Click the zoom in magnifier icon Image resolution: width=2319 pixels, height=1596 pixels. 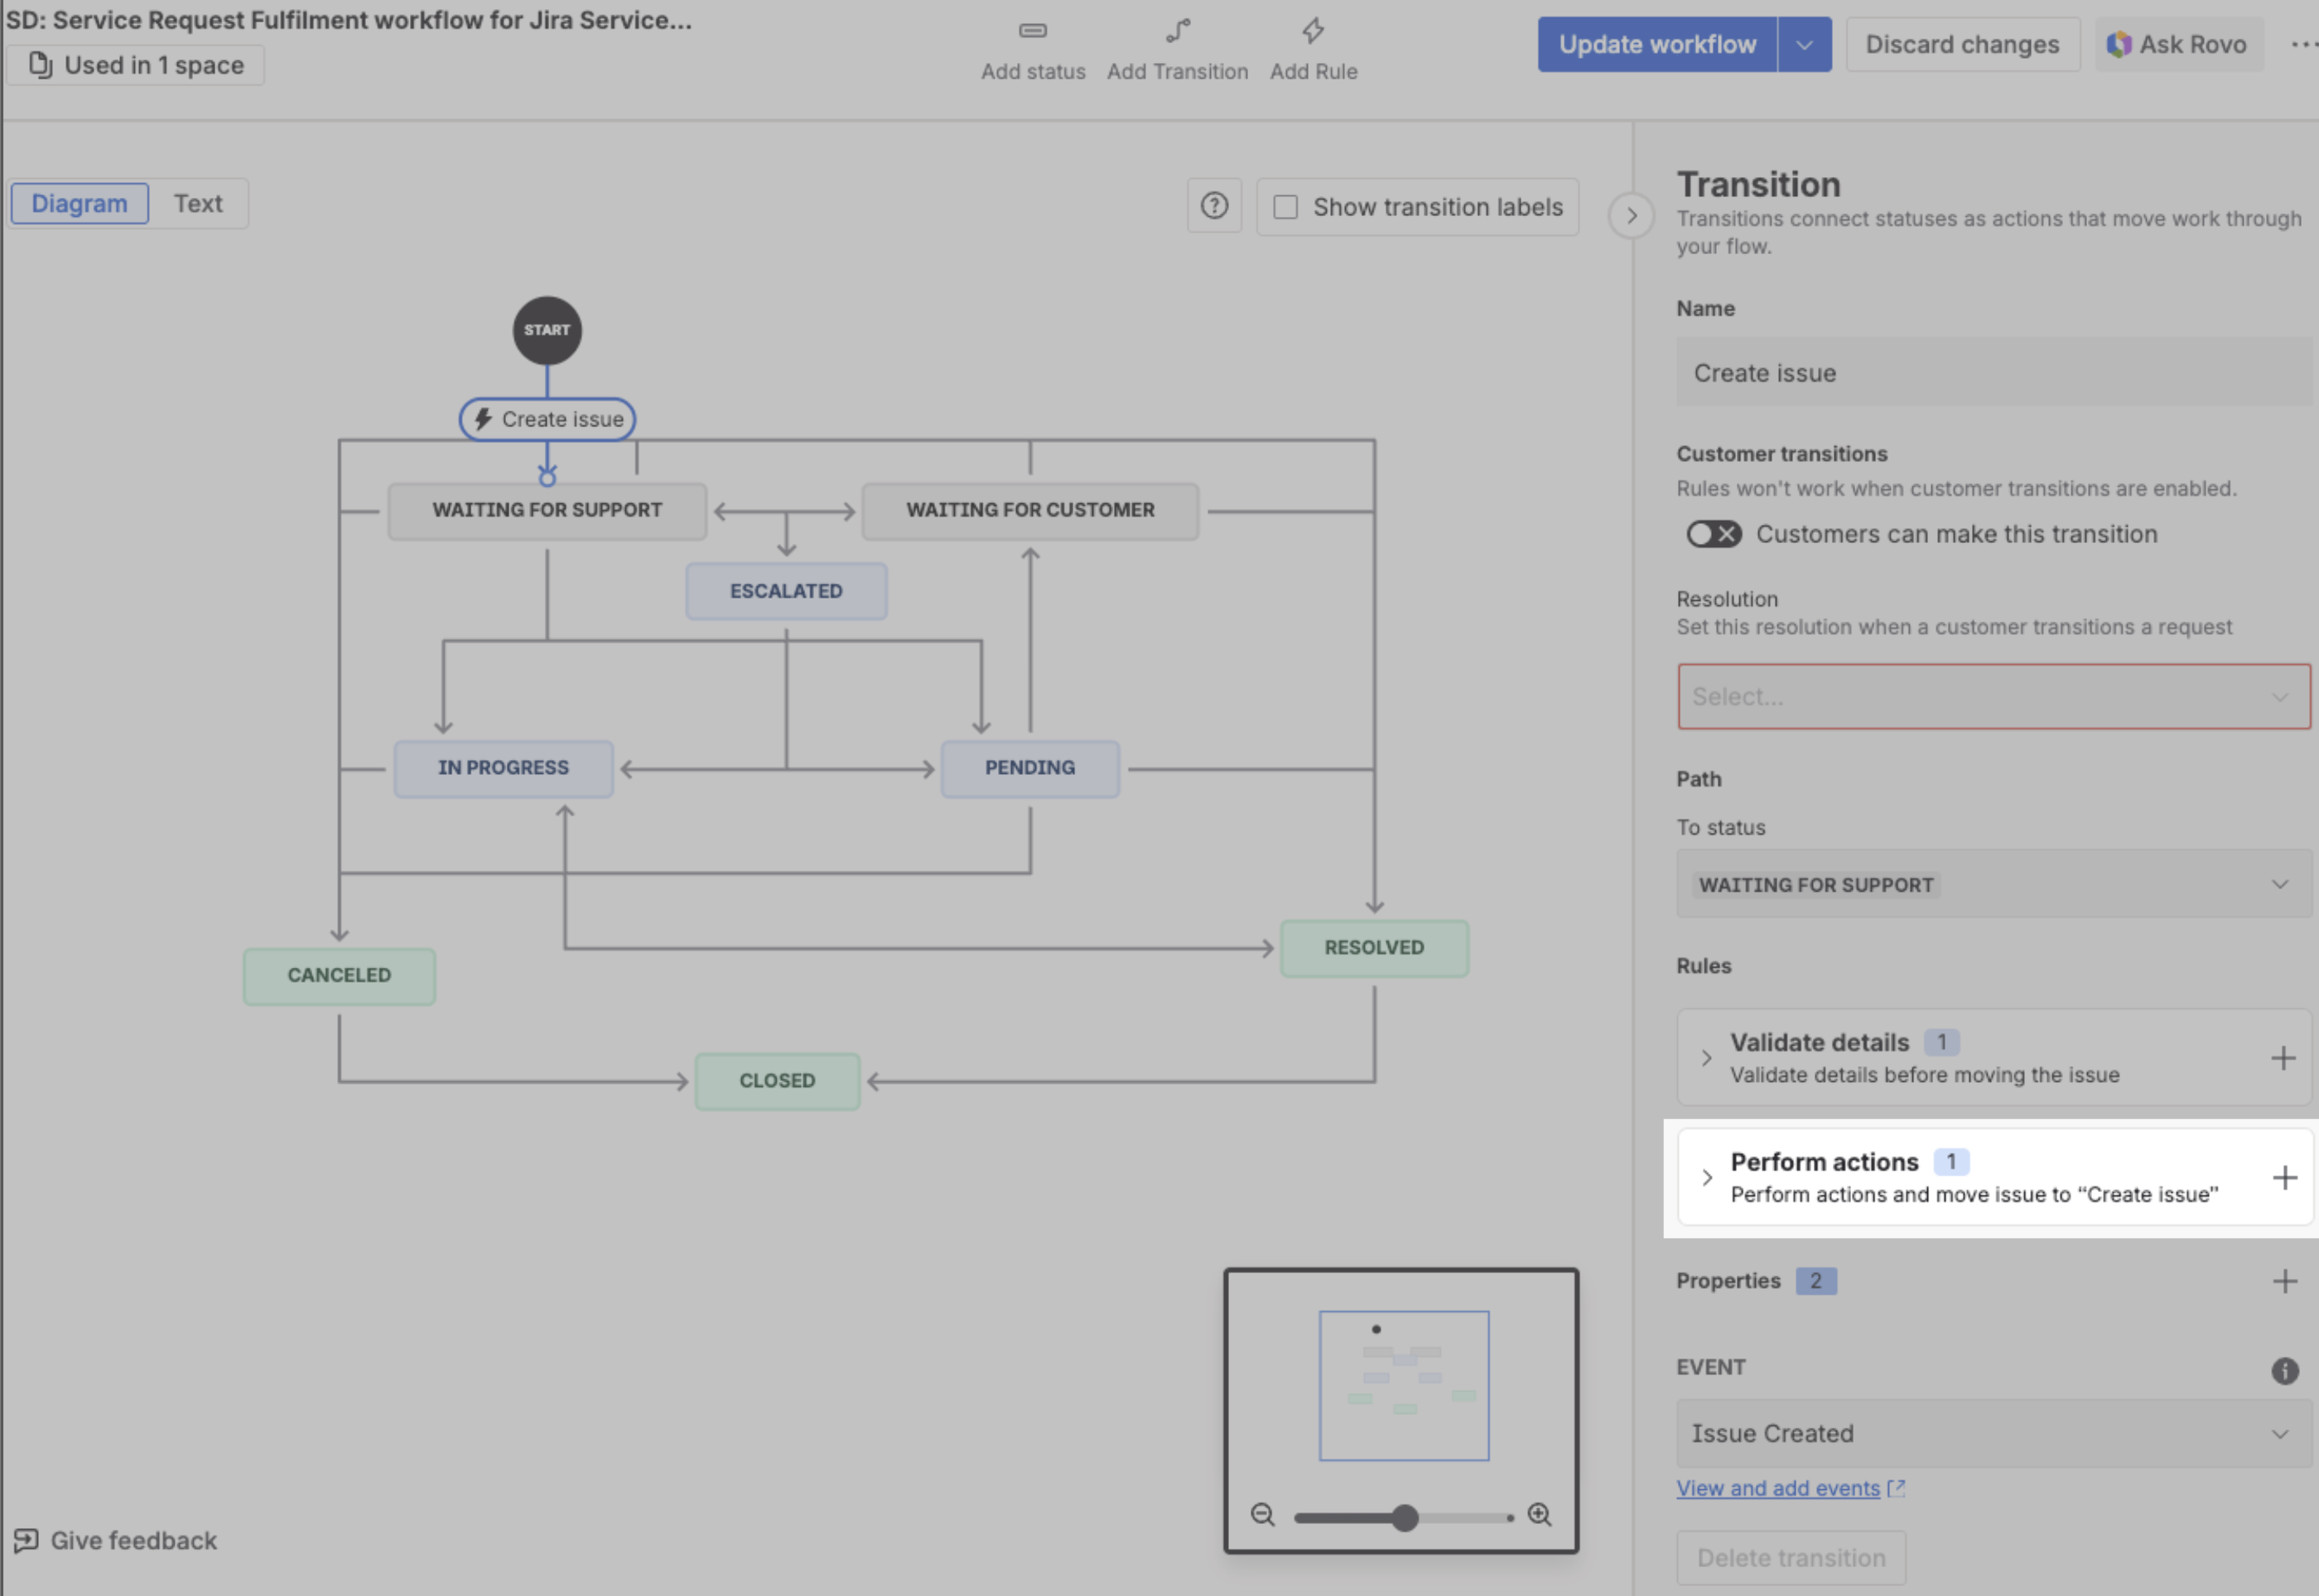[x=1540, y=1515]
